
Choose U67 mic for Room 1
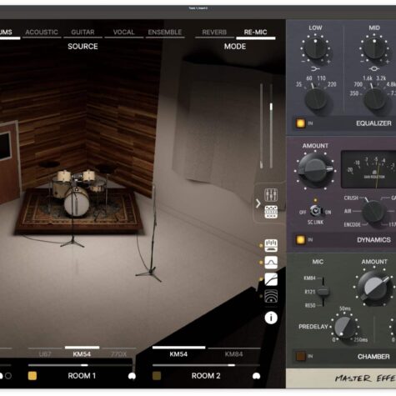45,354
